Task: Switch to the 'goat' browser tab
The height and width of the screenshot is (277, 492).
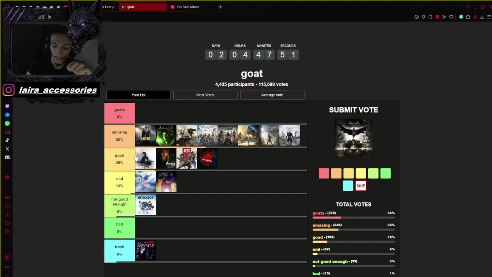Action: [143, 7]
